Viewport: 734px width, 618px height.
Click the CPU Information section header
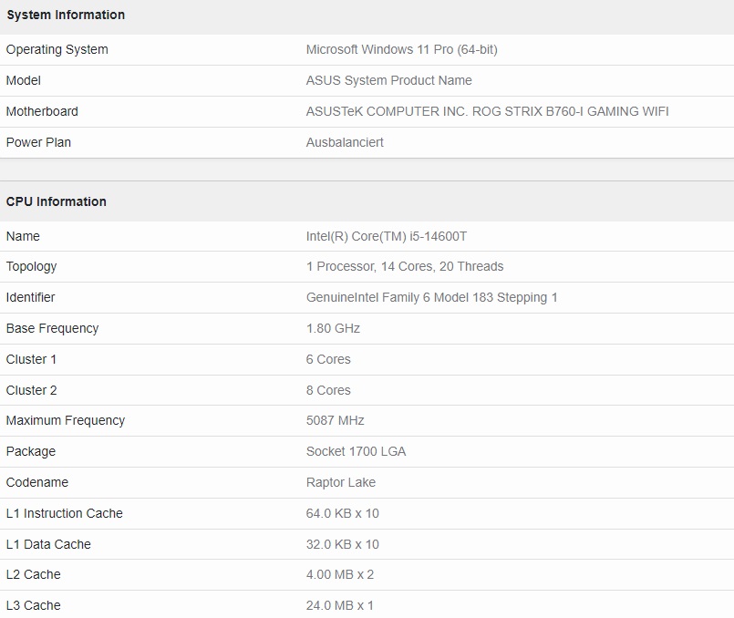(x=57, y=201)
